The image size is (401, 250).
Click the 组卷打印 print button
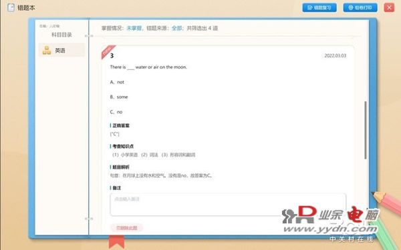coord(360,7)
